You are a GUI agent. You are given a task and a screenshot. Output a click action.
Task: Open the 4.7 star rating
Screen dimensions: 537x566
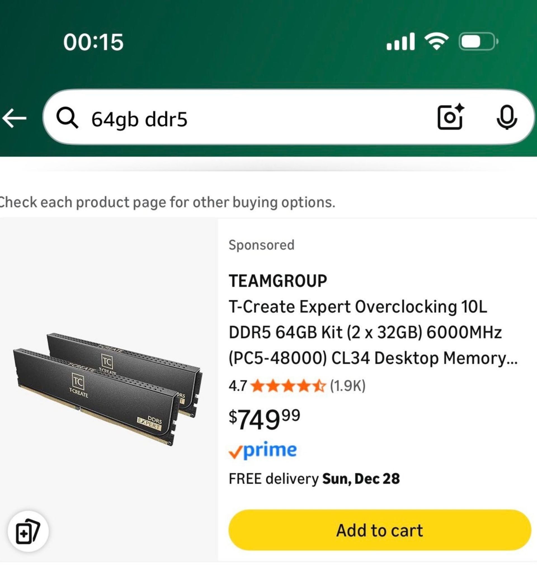tap(288, 386)
